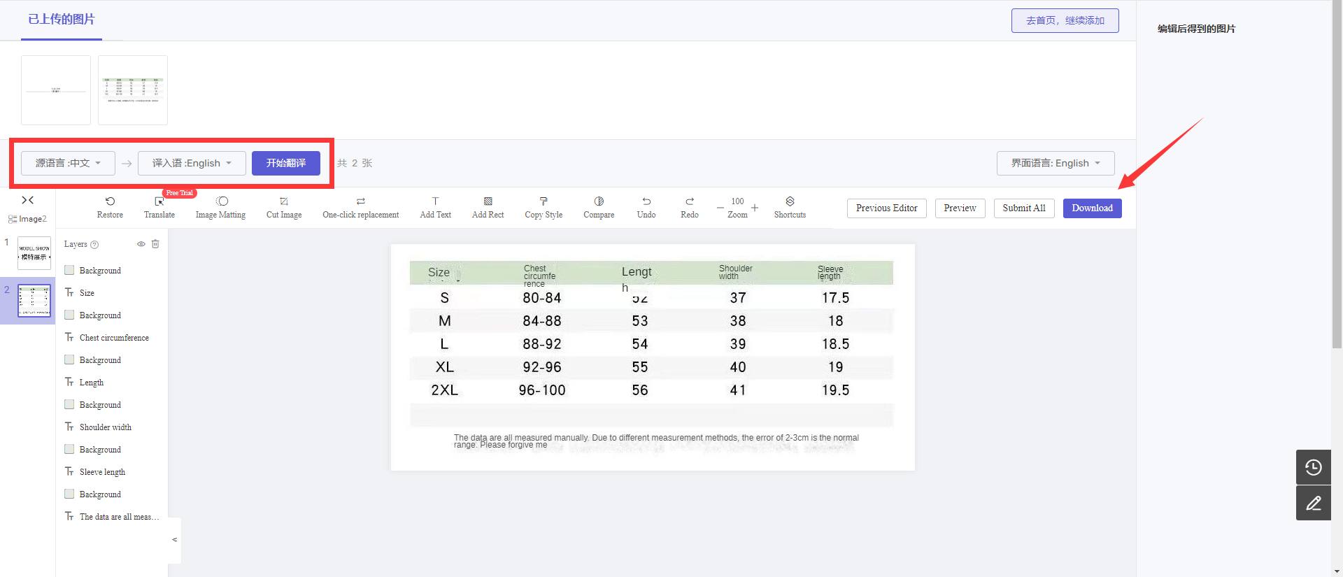The height and width of the screenshot is (577, 1343).
Task: Collapse the layers panel with the arrow
Action: (x=174, y=540)
